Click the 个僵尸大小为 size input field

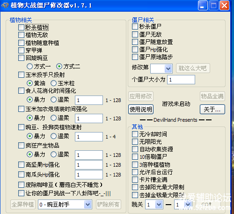coord(181,80)
